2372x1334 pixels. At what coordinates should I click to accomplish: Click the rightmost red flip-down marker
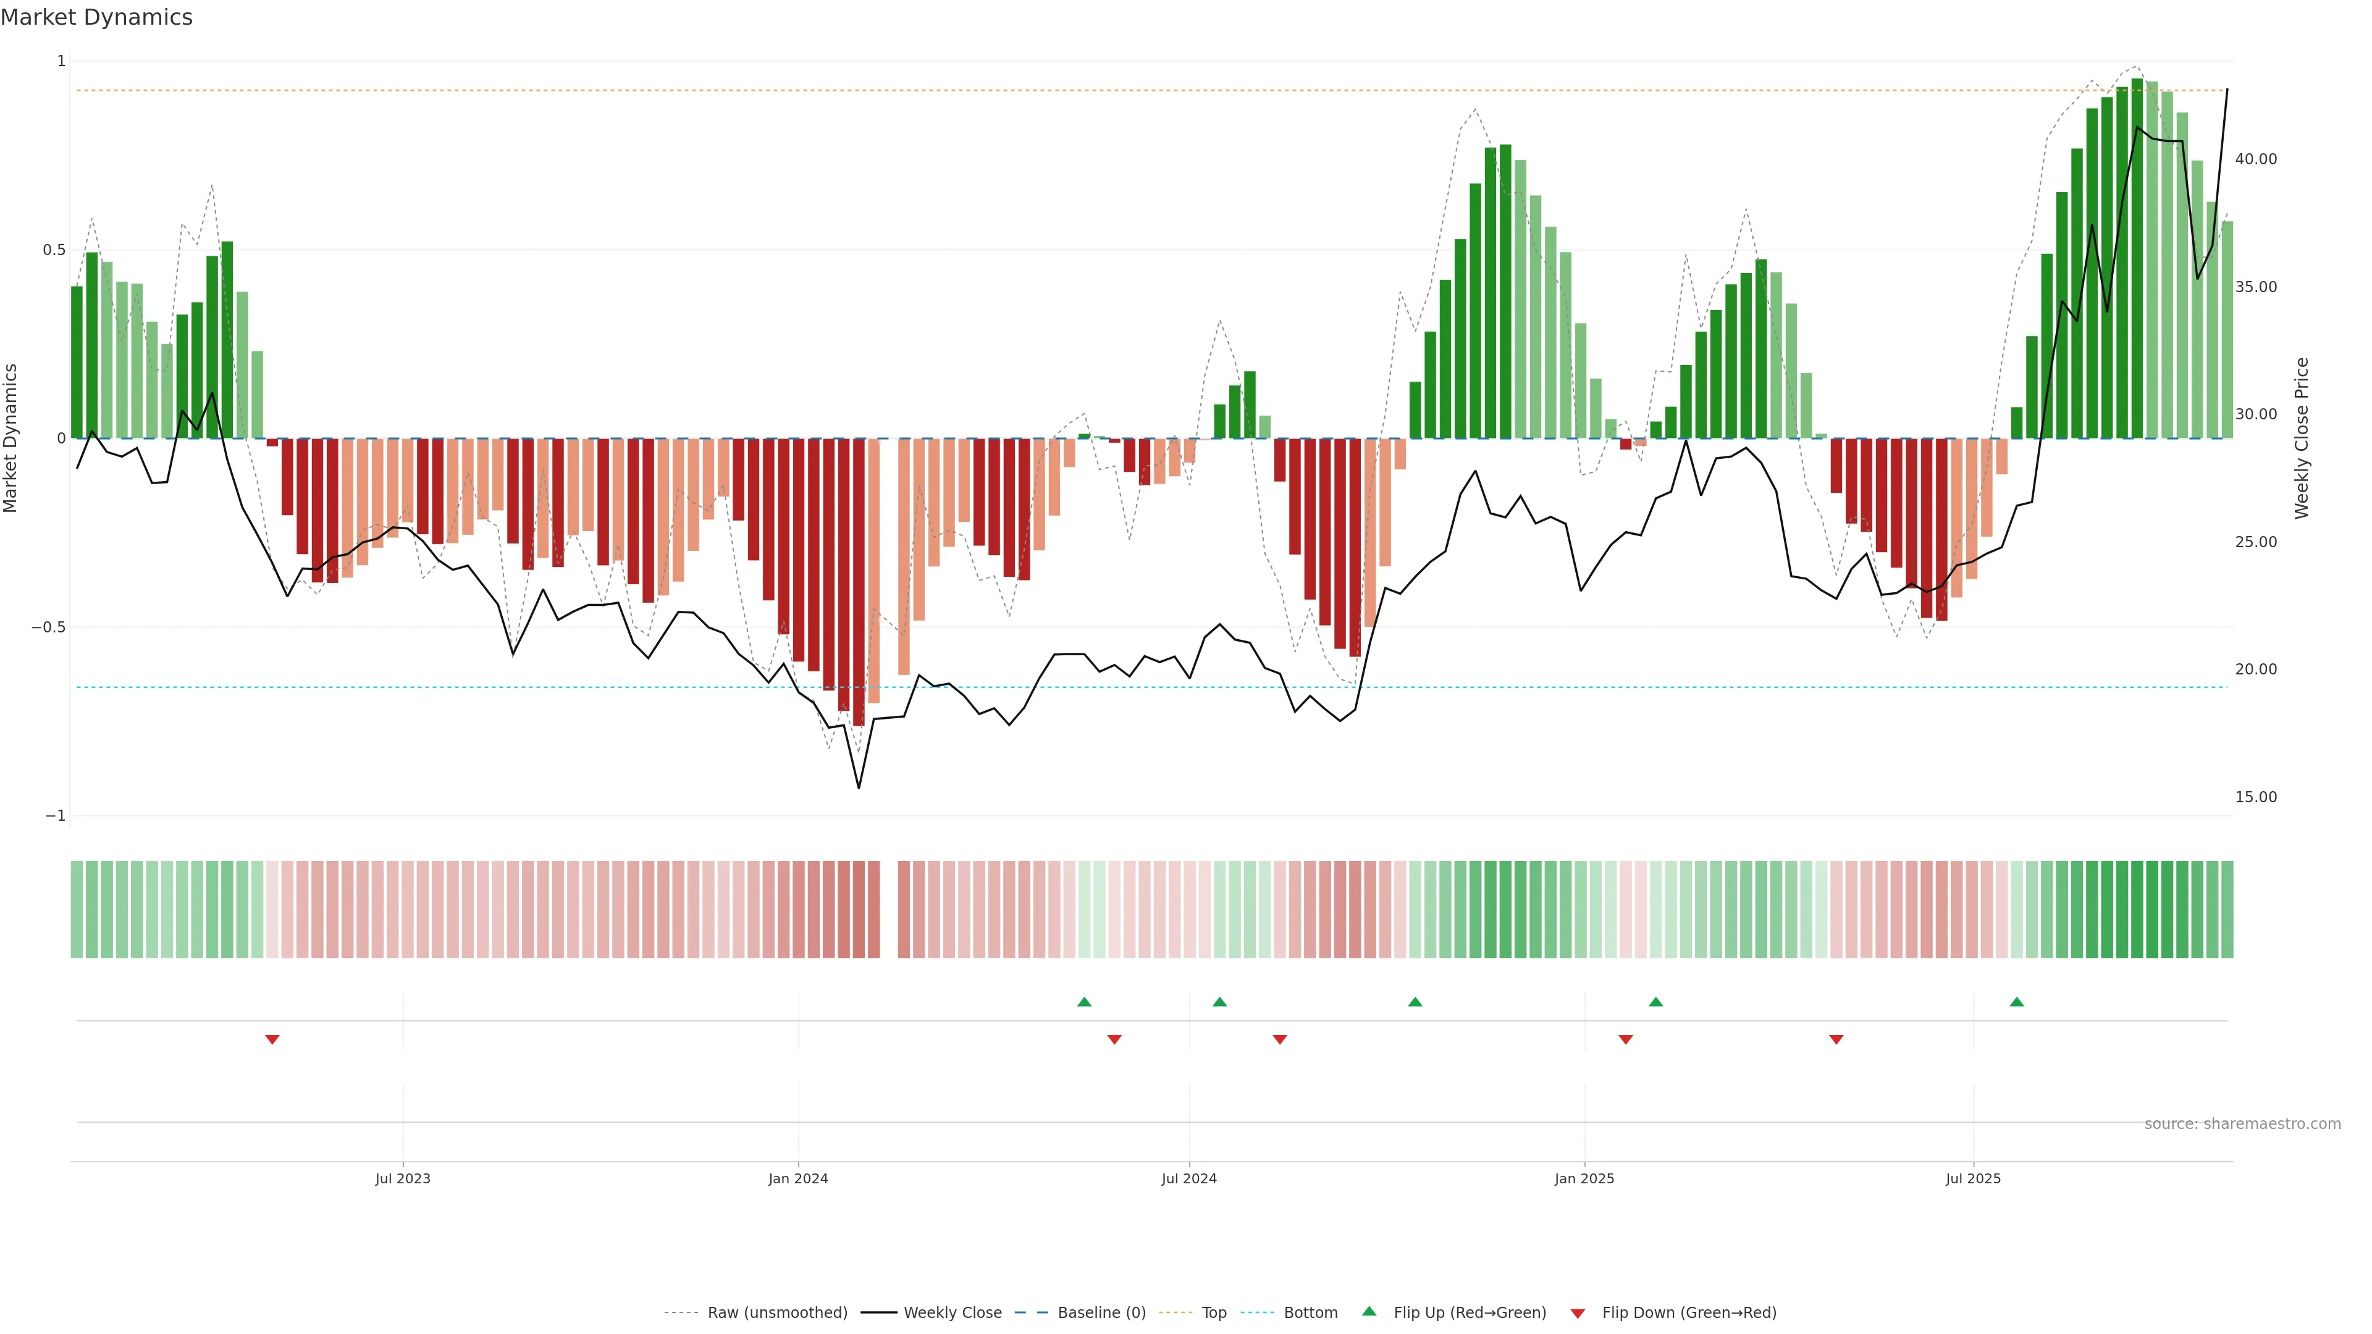[x=1836, y=1039]
